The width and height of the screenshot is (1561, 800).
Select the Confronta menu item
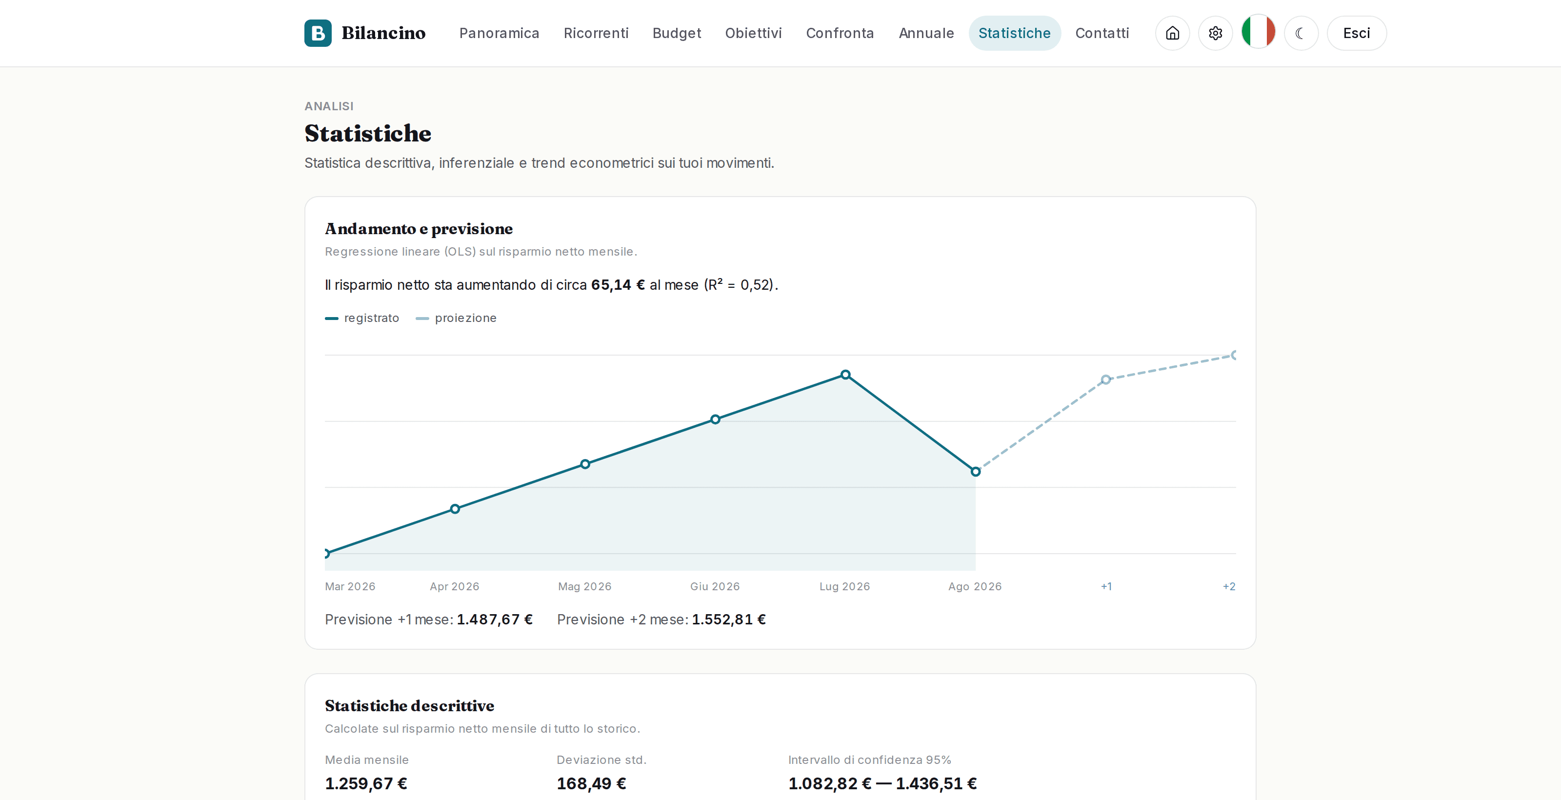(840, 33)
